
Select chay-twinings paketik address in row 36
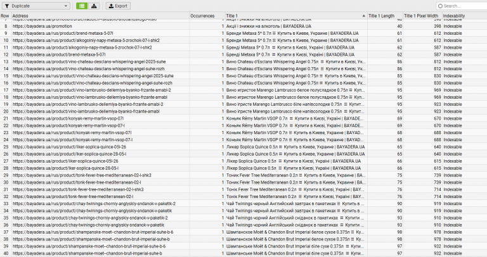click(89, 225)
